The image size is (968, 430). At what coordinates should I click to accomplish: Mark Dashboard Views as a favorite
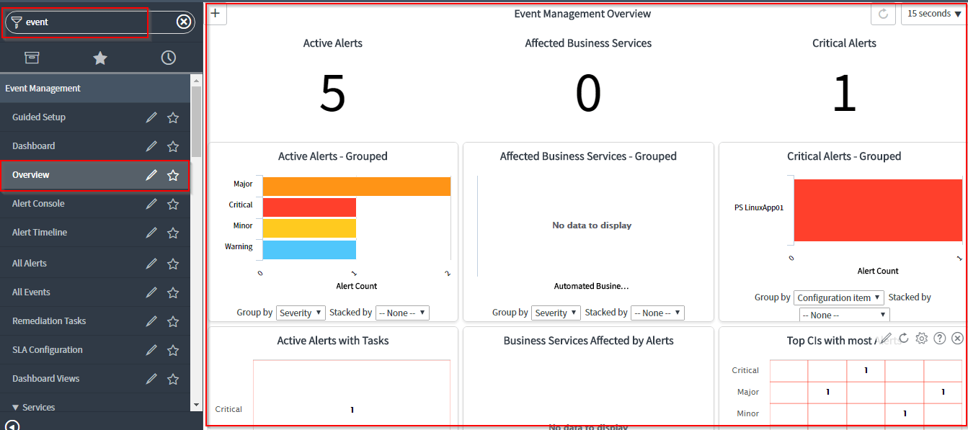(x=173, y=378)
